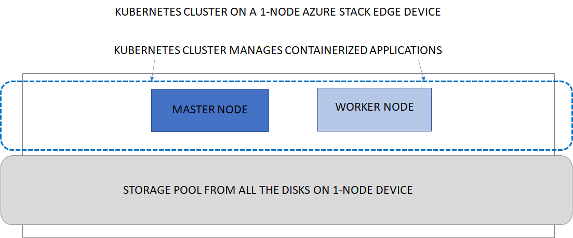Select the light blue Worker Node box
This screenshot has width=573, height=238.
point(374,109)
